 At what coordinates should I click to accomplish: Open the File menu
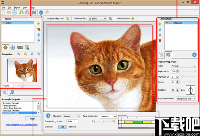coord(3,7)
